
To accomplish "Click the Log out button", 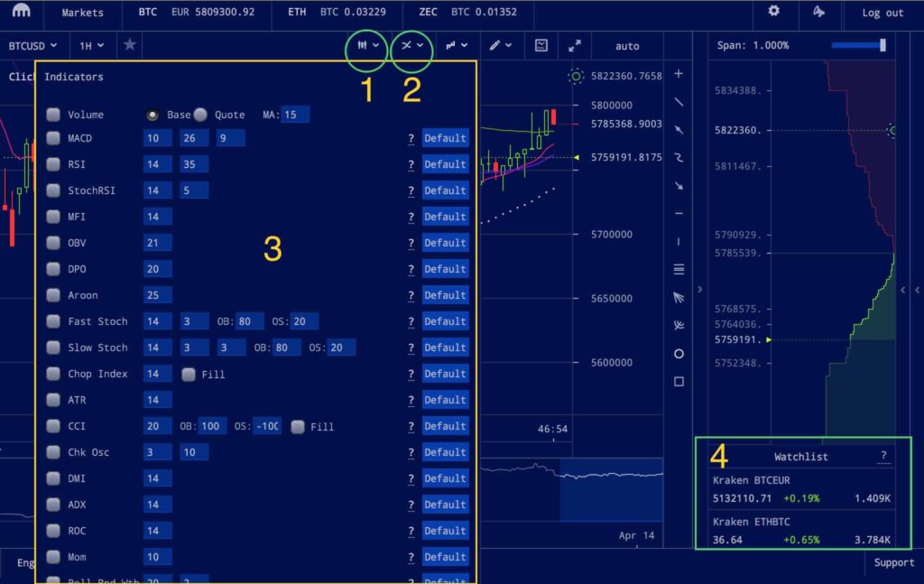I will [882, 13].
